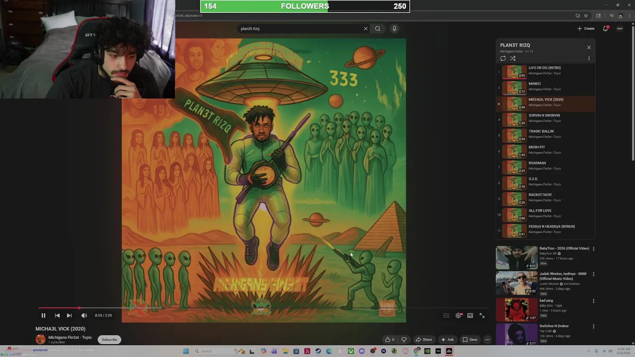The width and height of the screenshot is (635, 357).
Task: Play ALL FOR LOVE from the playlist
Action: [546, 215]
